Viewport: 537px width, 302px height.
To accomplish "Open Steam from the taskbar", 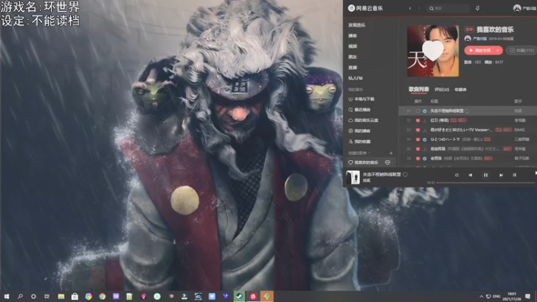I will coord(240,296).
